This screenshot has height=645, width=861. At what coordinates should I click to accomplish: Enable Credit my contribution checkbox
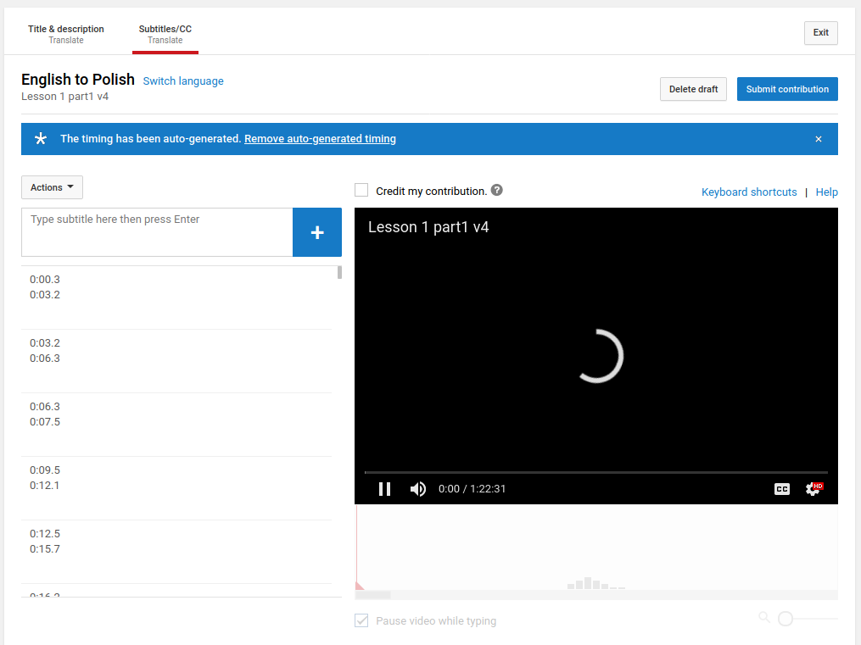click(x=361, y=191)
